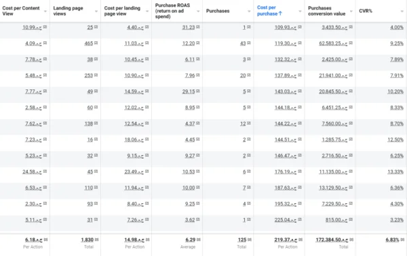Click the 187.63 cost per purchase value
This screenshot has height=256, width=407.
pyautogui.click(x=286, y=188)
